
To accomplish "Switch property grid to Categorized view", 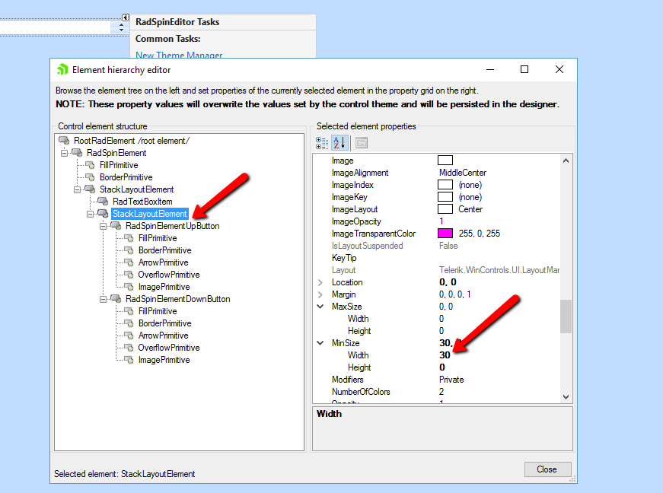I will coord(322,143).
